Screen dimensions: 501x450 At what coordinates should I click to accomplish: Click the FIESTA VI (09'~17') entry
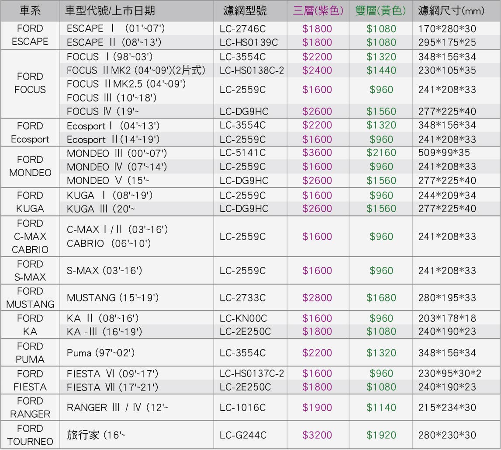[x=112, y=373]
